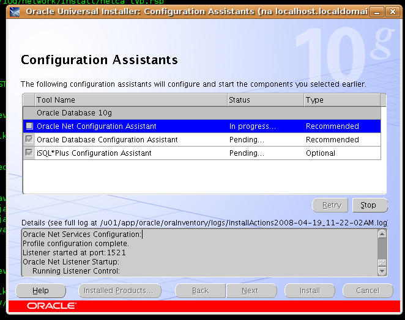Select the Oracle Database 10g group row

202,113
